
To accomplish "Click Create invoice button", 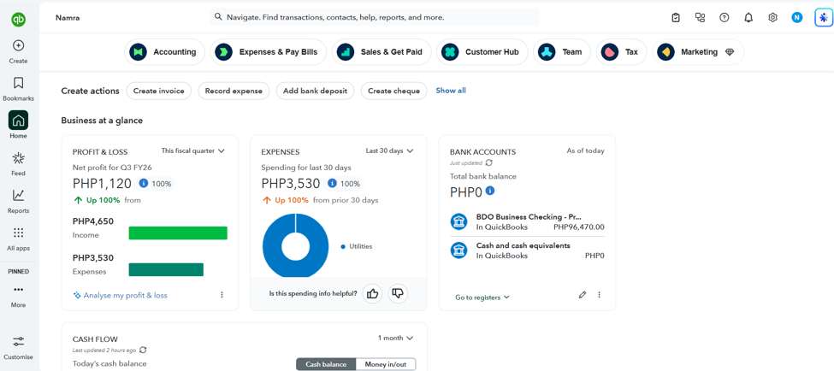I will [158, 91].
